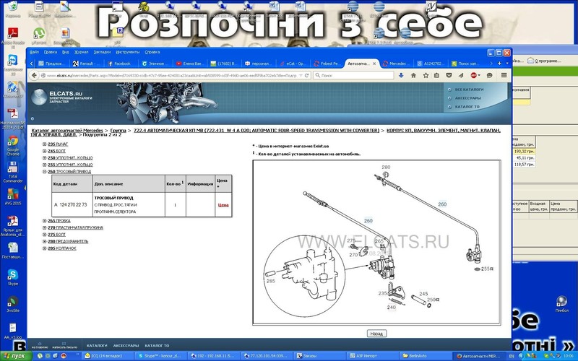Viewport: 578px width, 361px height.
Task: Open Skype desktop icon
Action: tap(13, 277)
